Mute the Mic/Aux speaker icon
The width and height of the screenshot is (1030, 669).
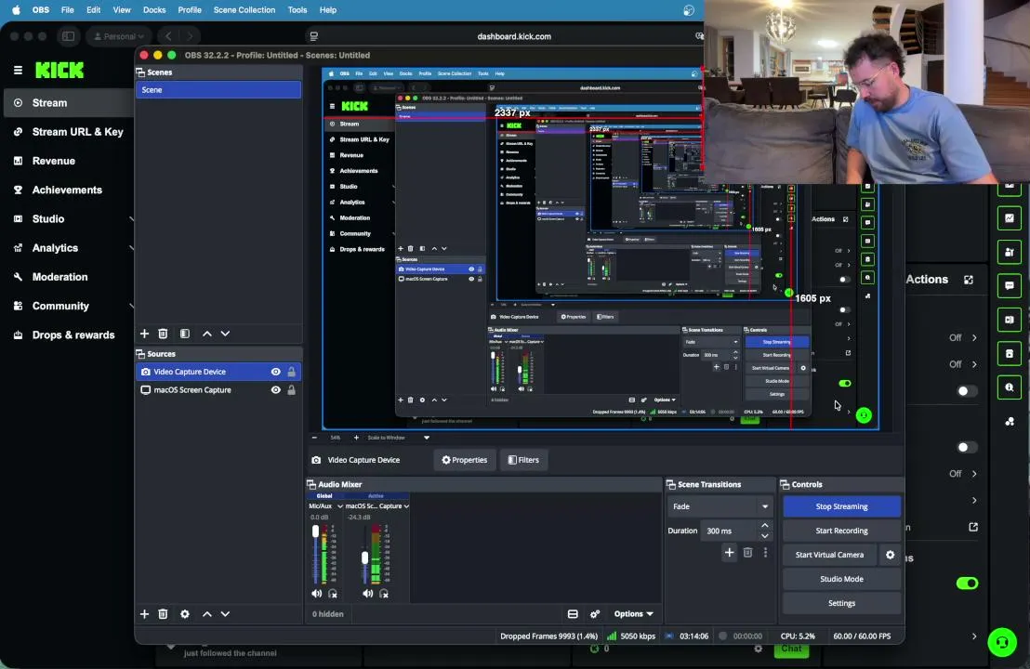(x=317, y=594)
